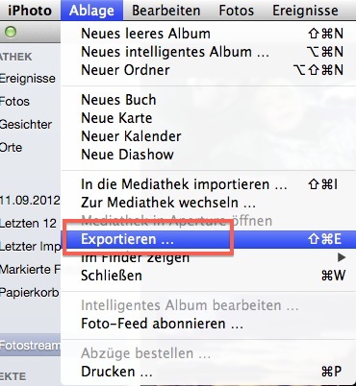Choose Neue Diashow menu entry
Viewport: 356px width, 386px height.
(x=209, y=155)
